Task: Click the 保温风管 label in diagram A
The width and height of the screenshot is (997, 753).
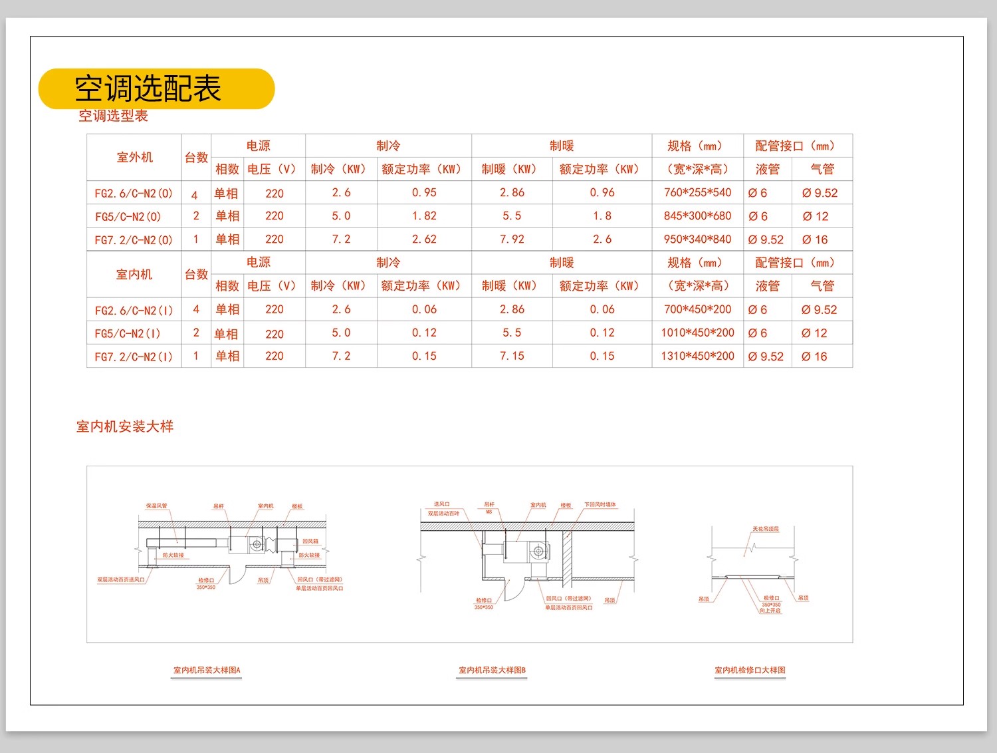Action: [x=157, y=506]
